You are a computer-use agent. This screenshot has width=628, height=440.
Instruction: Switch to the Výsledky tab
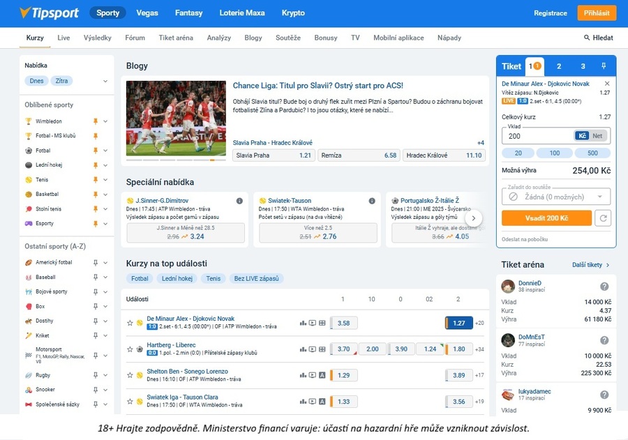click(x=97, y=38)
